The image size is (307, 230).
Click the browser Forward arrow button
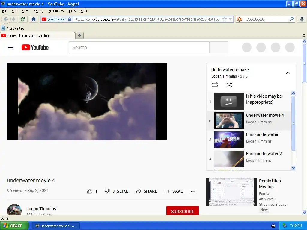pos(13,19)
